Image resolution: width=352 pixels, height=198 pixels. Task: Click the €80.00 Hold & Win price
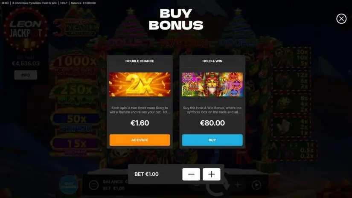(x=212, y=123)
